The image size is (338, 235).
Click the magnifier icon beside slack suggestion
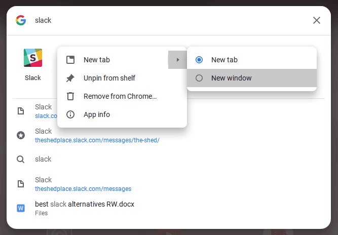click(x=21, y=160)
